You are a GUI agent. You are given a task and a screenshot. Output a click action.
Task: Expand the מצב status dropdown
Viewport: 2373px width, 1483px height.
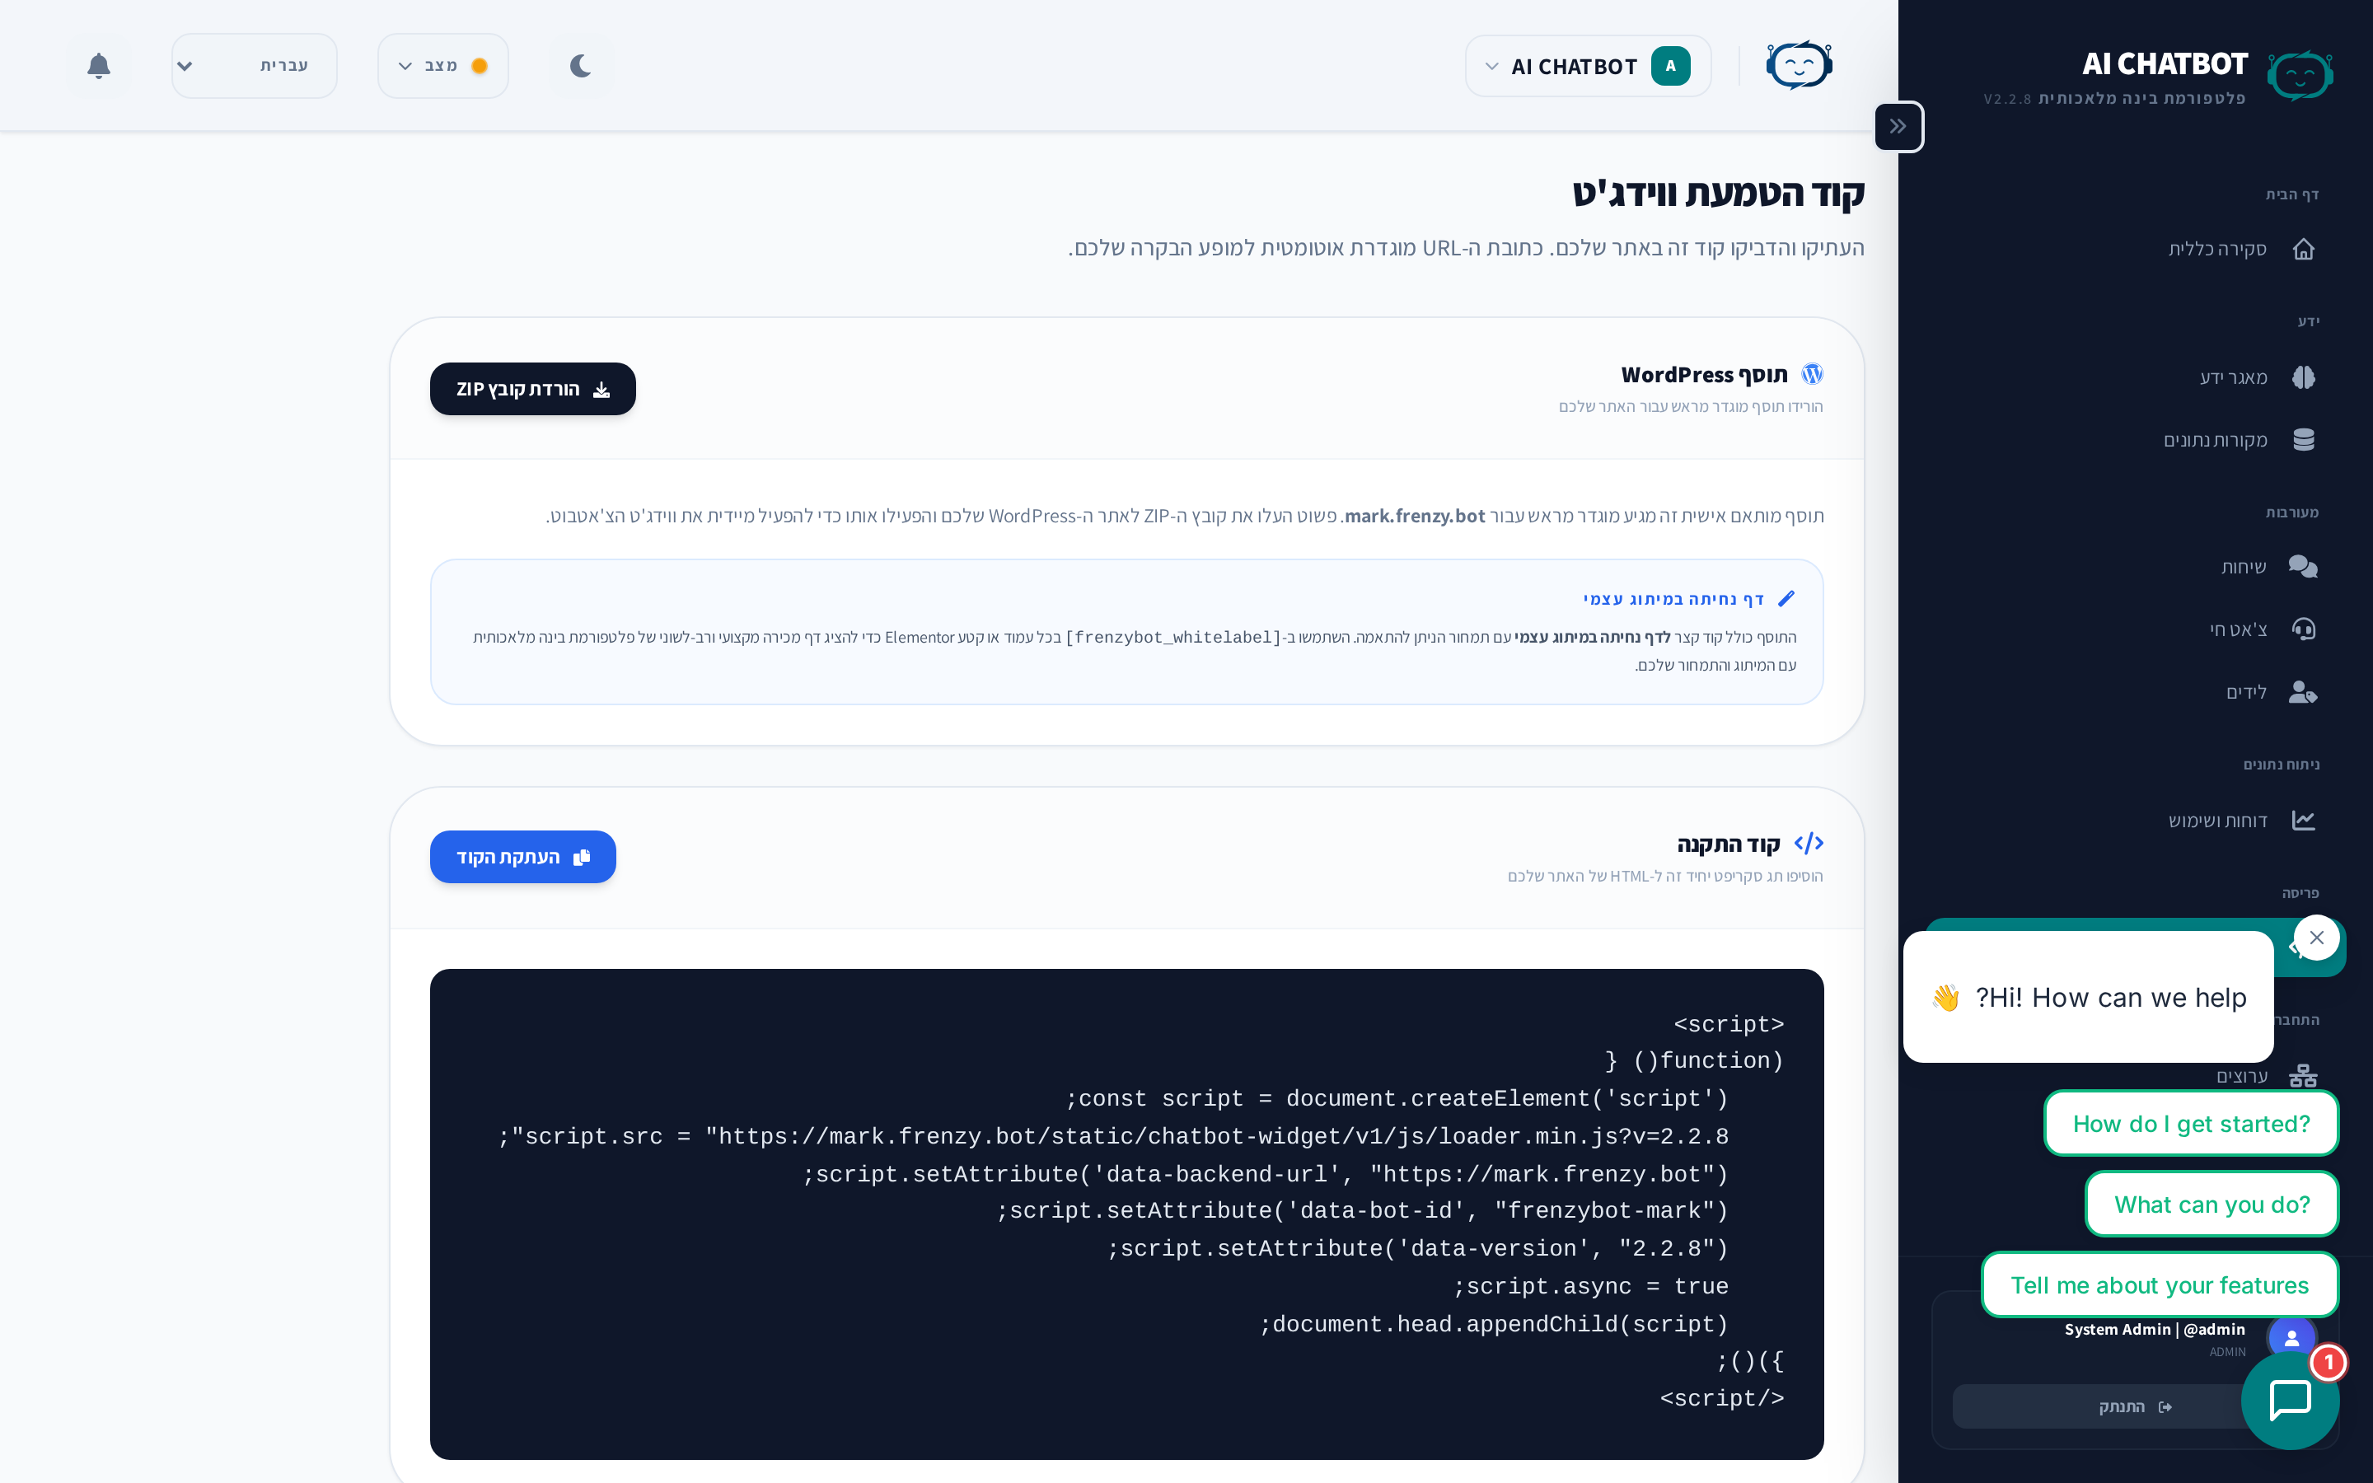point(442,66)
